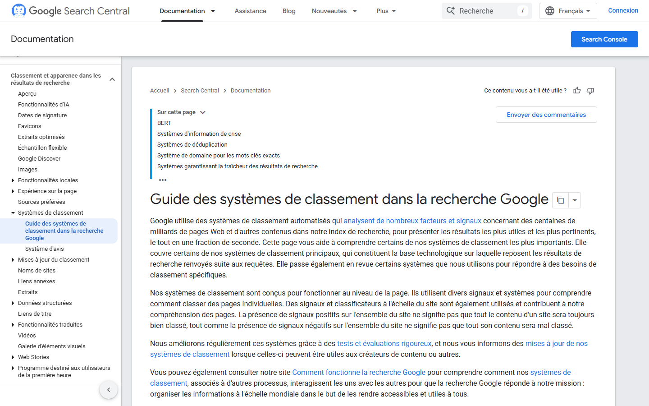The height and width of the screenshot is (406, 649).
Task: Select the Documentation top tab
Action: tap(182, 11)
